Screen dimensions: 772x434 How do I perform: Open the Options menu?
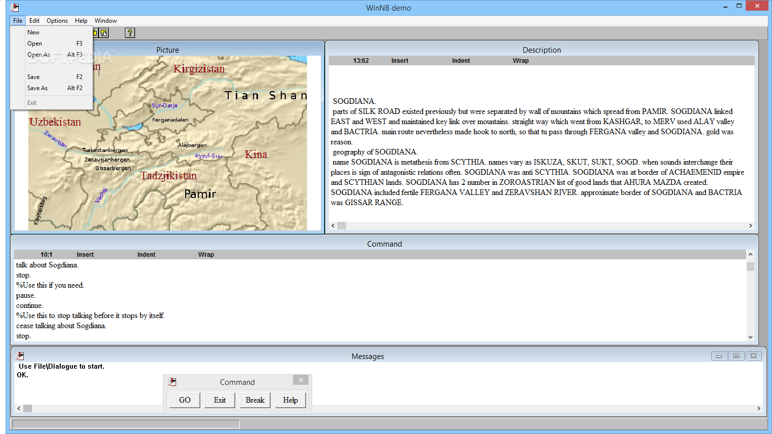pyautogui.click(x=57, y=21)
